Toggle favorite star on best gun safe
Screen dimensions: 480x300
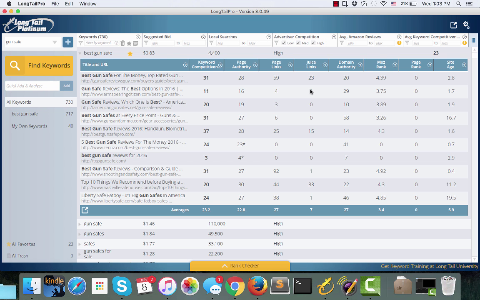tap(130, 54)
